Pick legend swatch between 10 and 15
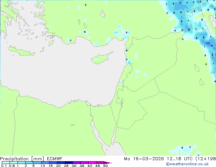The width and height of the screenshot is (216, 167). click(45, 163)
